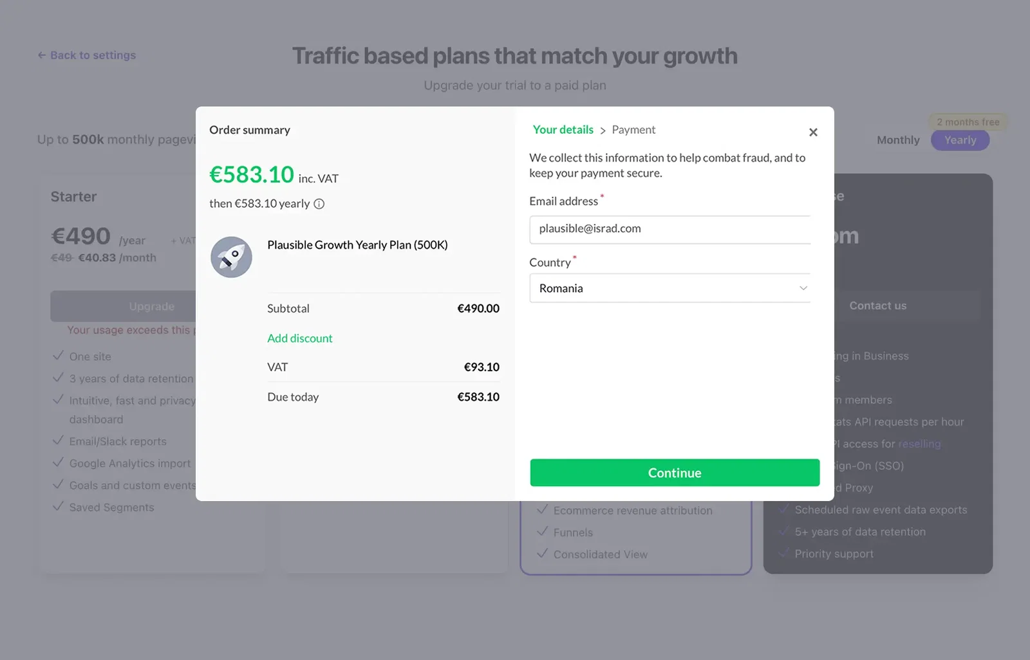Image resolution: width=1030 pixels, height=660 pixels.
Task: Click the Contact us button
Action: [877, 306]
